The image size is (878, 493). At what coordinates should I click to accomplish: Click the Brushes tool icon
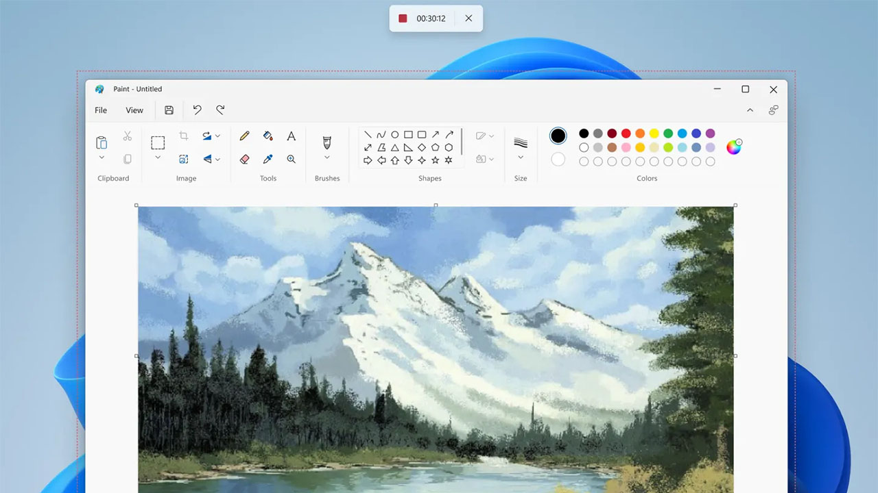pyautogui.click(x=327, y=142)
